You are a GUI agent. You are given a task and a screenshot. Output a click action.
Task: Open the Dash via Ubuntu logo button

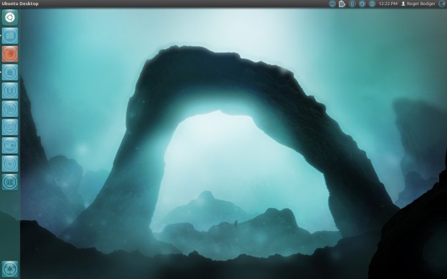coord(10,17)
